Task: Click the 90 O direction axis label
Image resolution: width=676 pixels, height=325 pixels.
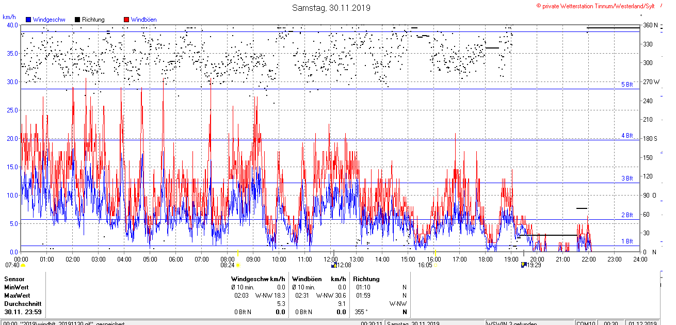Action: coord(651,195)
